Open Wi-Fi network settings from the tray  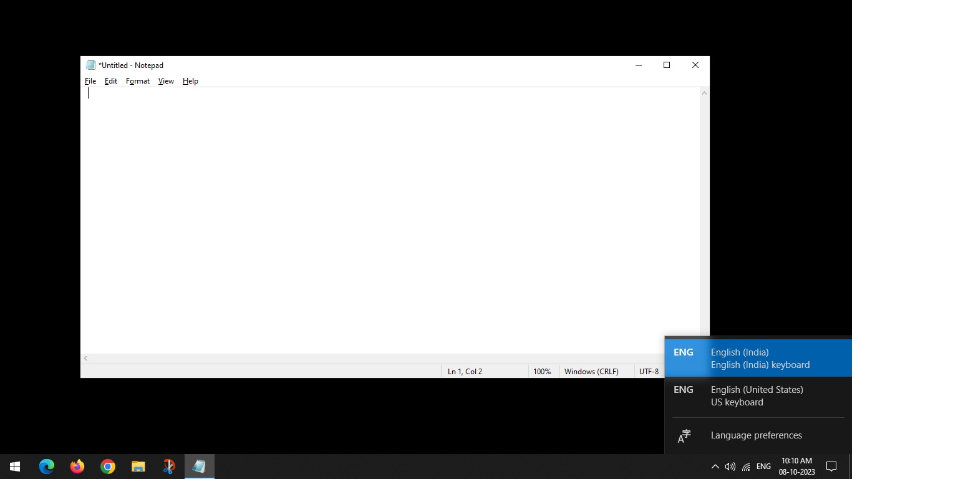(x=745, y=466)
